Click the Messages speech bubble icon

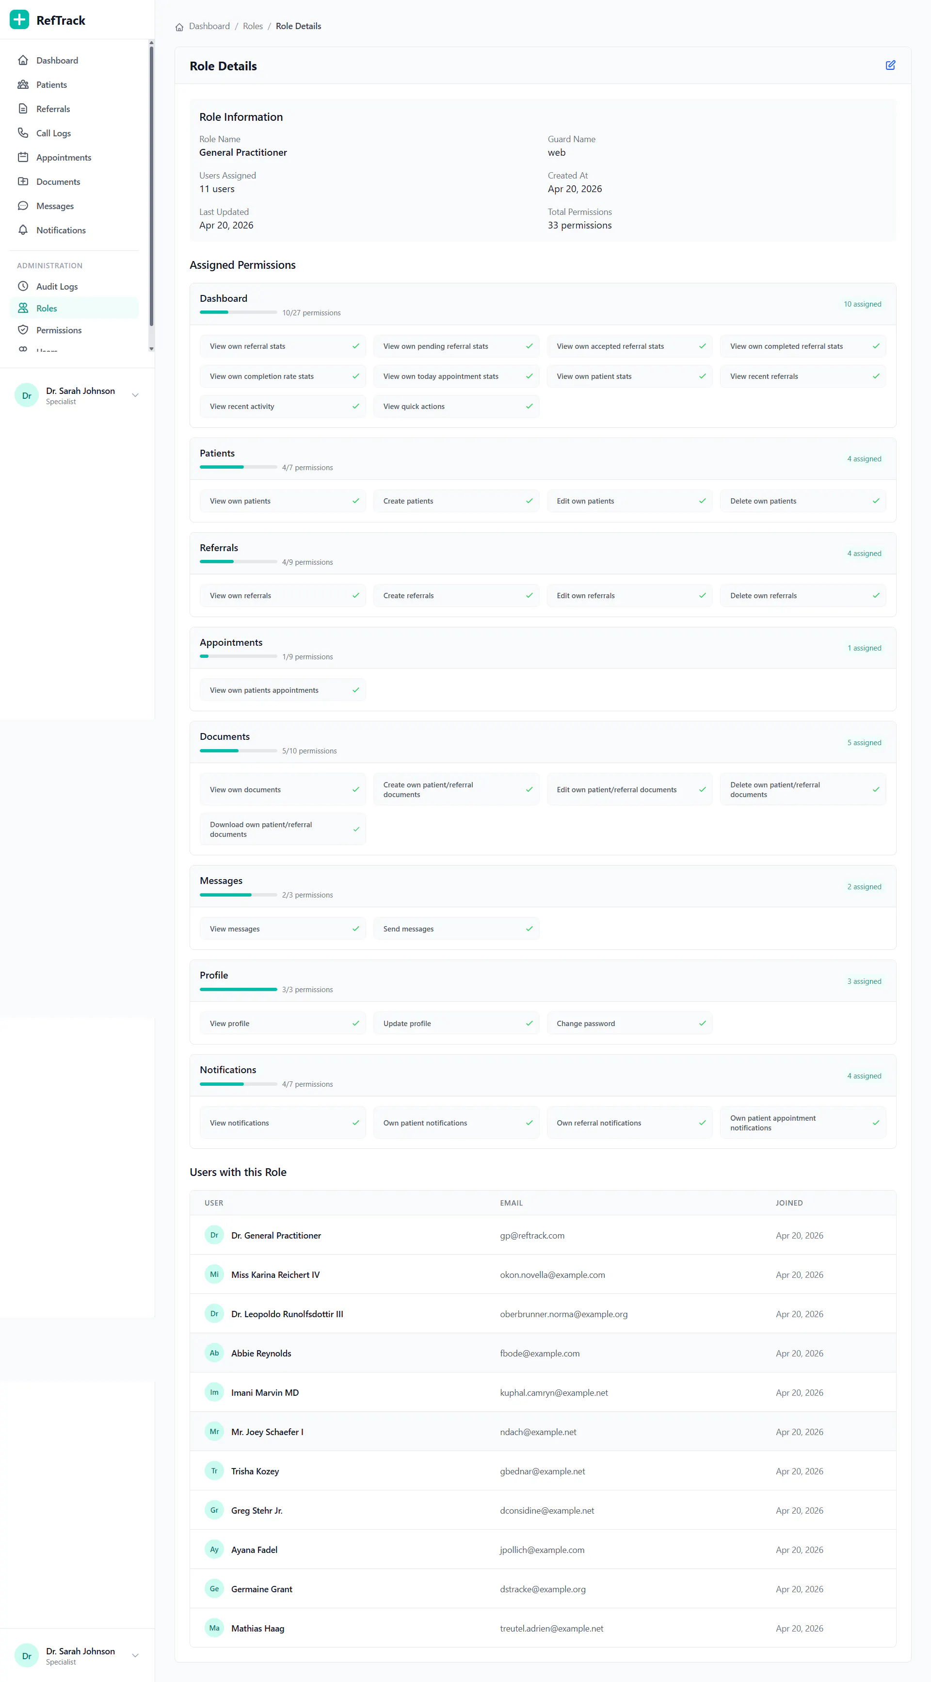click(x=23, y=205)
